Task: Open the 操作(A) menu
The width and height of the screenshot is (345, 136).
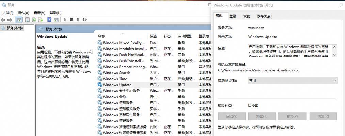Action: [23, 13]
